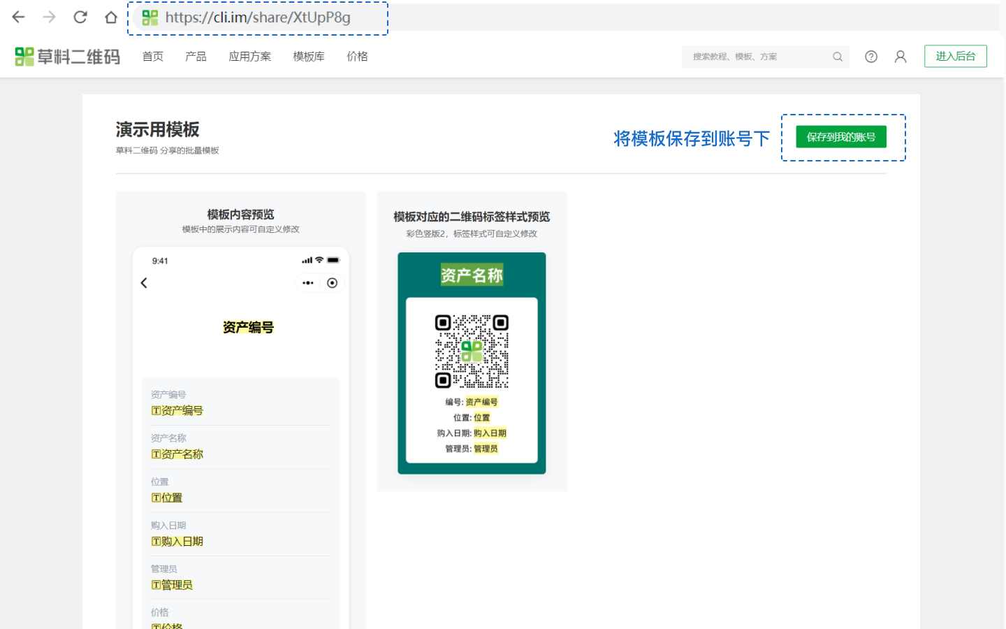Click the search magnifier icon
The height and width of the screenshot is (629, 1006).
(837, 57)
